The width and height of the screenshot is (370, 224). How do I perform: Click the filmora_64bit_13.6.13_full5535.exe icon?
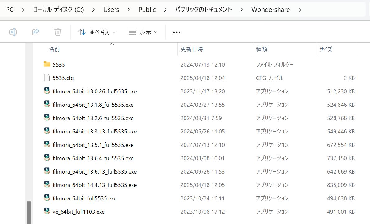[47, 171]
